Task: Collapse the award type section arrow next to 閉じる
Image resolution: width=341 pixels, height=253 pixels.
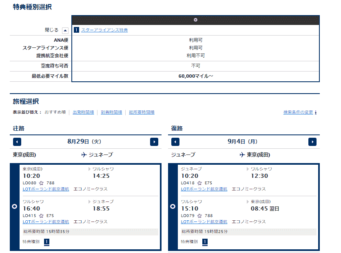Action: (x=65, y=31)
